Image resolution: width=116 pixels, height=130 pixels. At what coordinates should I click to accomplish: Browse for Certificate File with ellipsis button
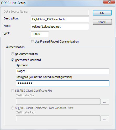(x=105, y=102)
